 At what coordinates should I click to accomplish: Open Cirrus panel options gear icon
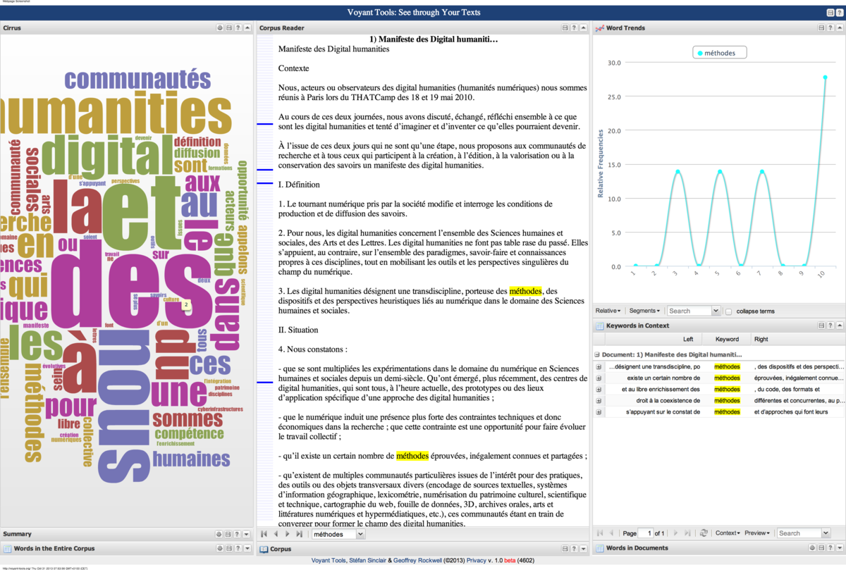pos(220,28)
